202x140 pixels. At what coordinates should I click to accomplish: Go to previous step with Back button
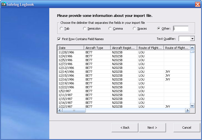point(125,128)
